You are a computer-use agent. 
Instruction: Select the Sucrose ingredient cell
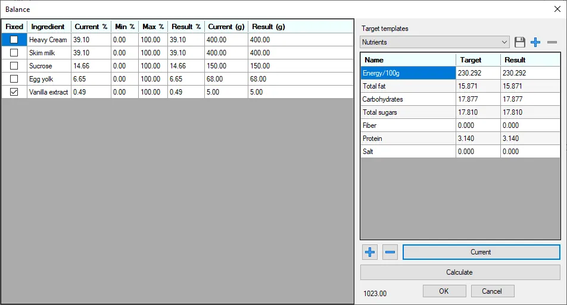49,65
